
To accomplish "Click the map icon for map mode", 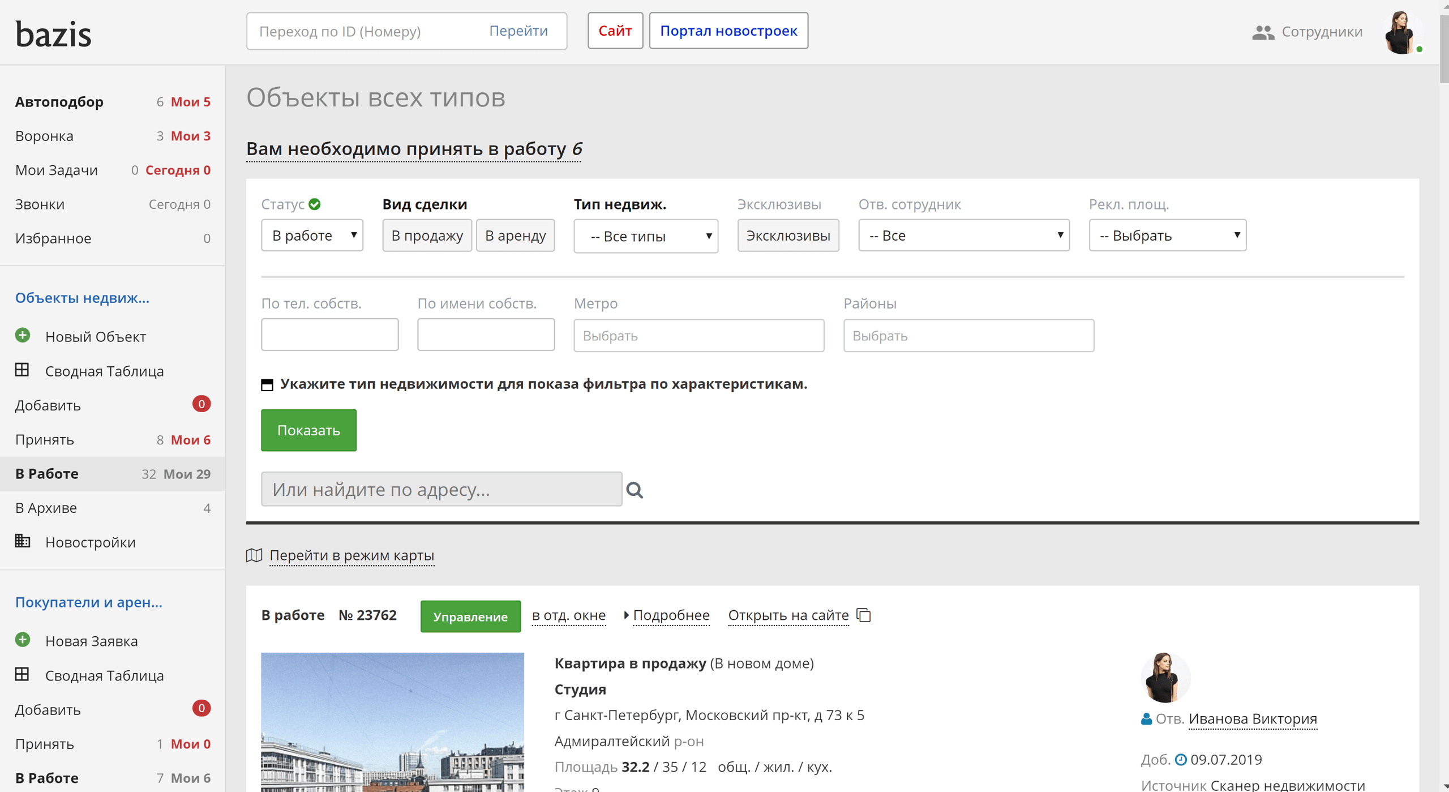I will (x=254, y=555).
